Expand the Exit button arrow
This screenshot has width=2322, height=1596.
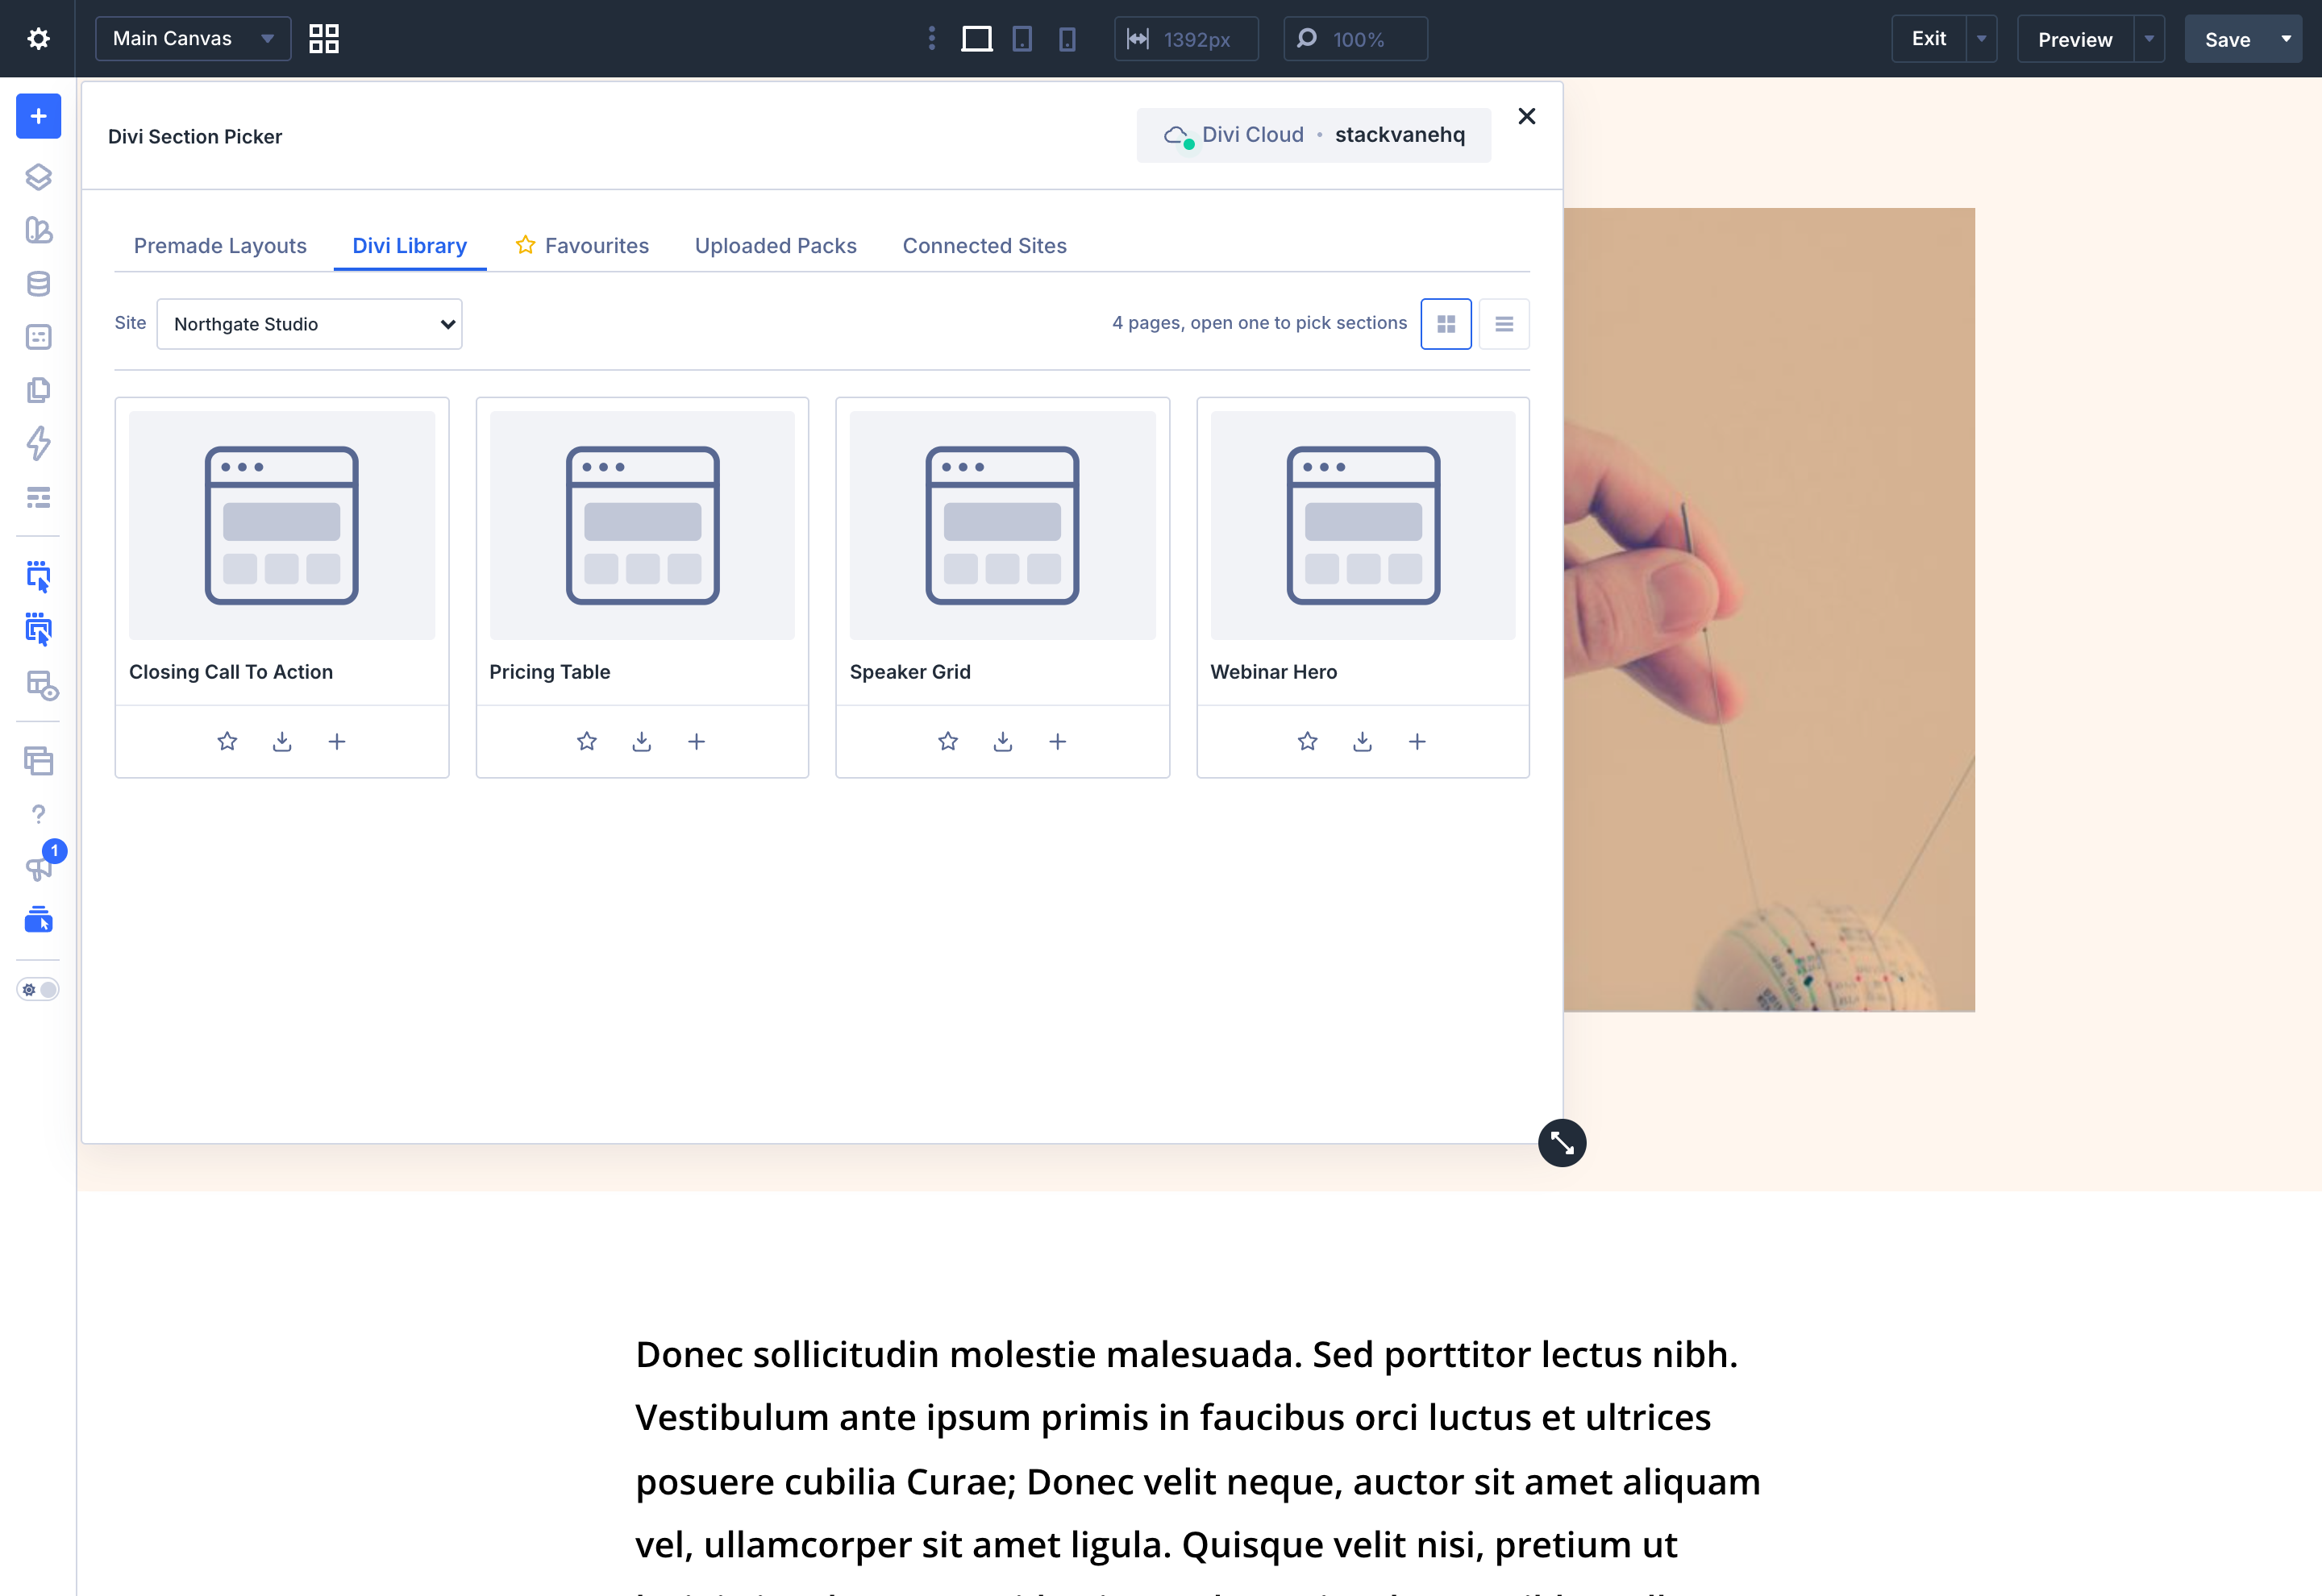pos(1981,39)
